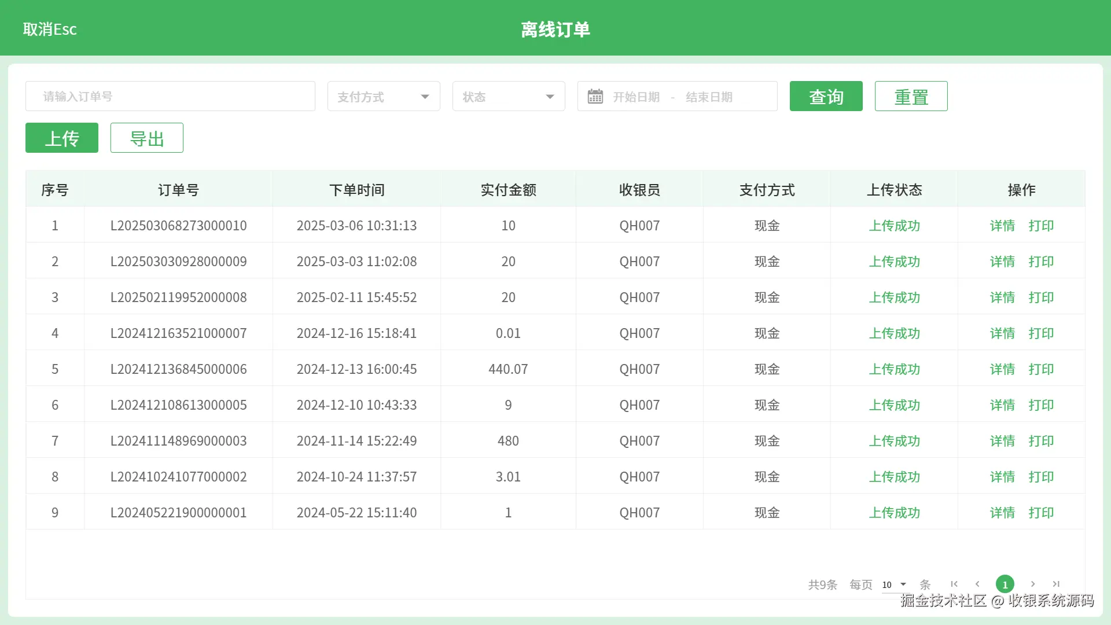Image resolution: width=1111 pixels, height=625 pixels.
Task: Click the 开始日期 start date field
Action: point(637,97)
